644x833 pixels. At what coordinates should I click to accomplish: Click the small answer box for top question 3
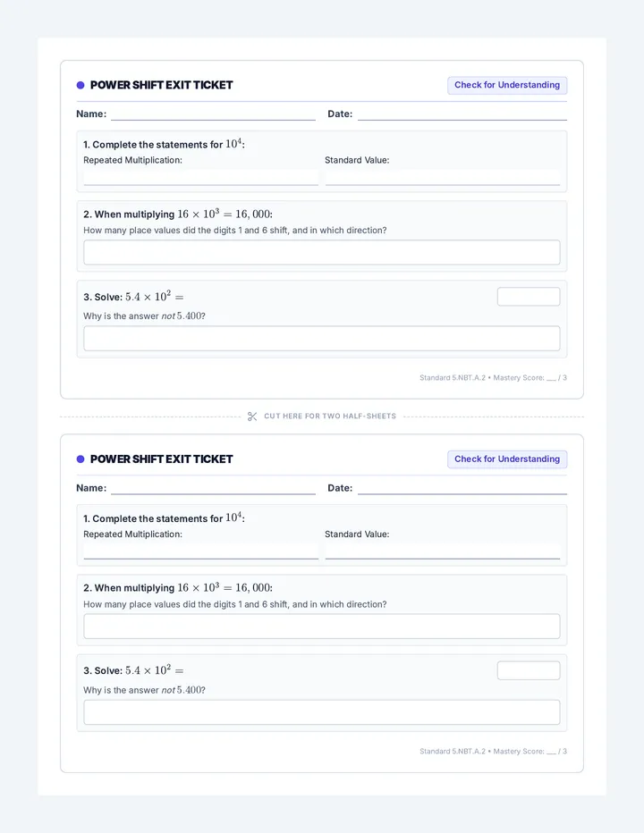pos(529,297)
